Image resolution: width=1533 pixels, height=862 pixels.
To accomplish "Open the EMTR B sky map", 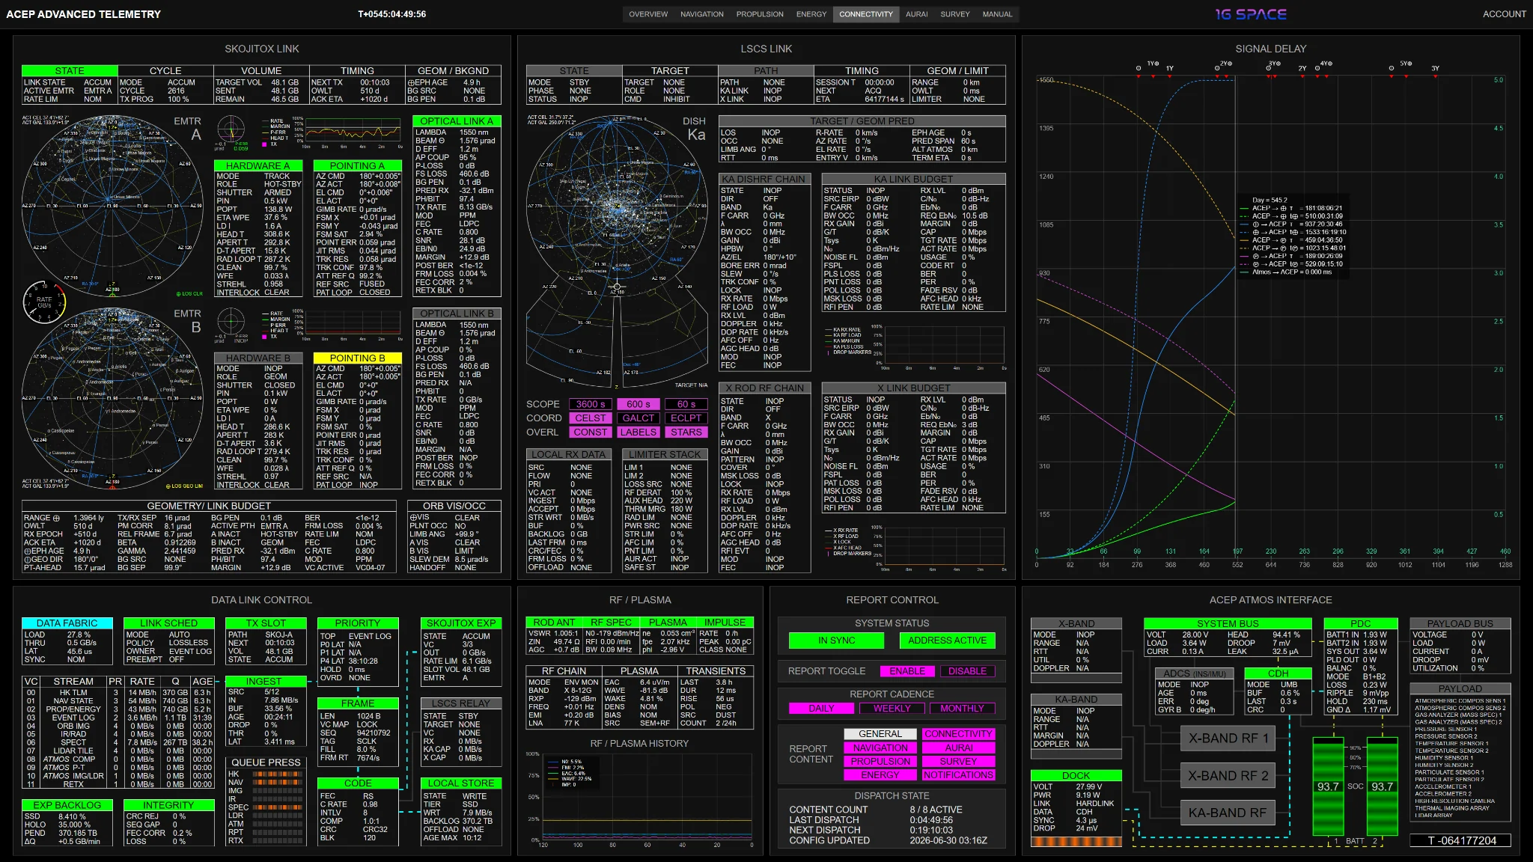I will click(112, 399).
